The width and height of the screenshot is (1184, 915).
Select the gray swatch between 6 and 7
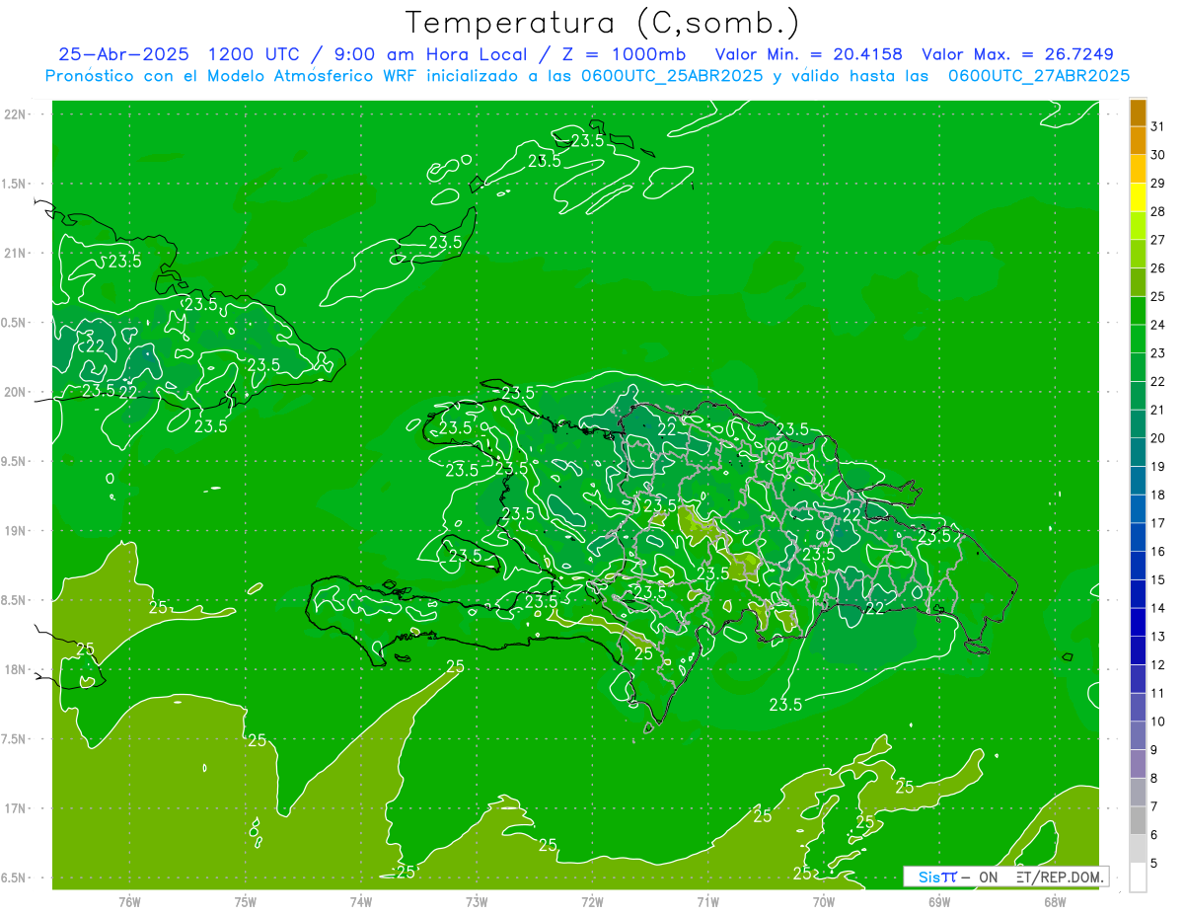pyautogui.click(x=1138, y=820)
